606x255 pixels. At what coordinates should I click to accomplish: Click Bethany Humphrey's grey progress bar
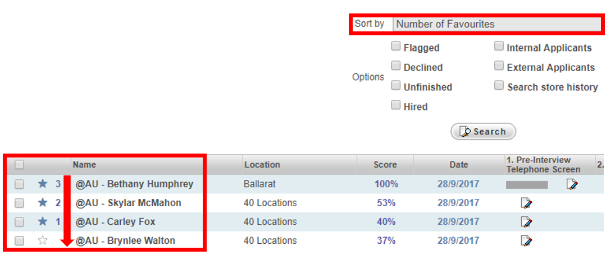526,184
